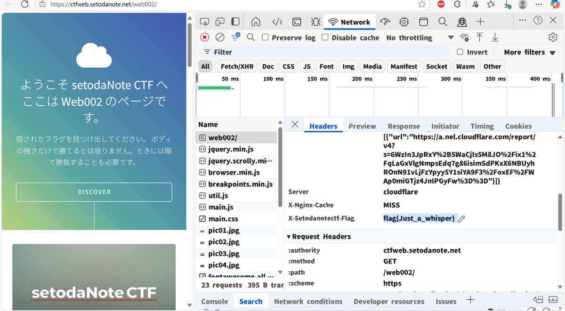Toggle device emulation mode

[x=219, y=21]
